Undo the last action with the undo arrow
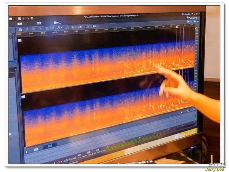Screen dimensions: 229x172 point(24,19)
